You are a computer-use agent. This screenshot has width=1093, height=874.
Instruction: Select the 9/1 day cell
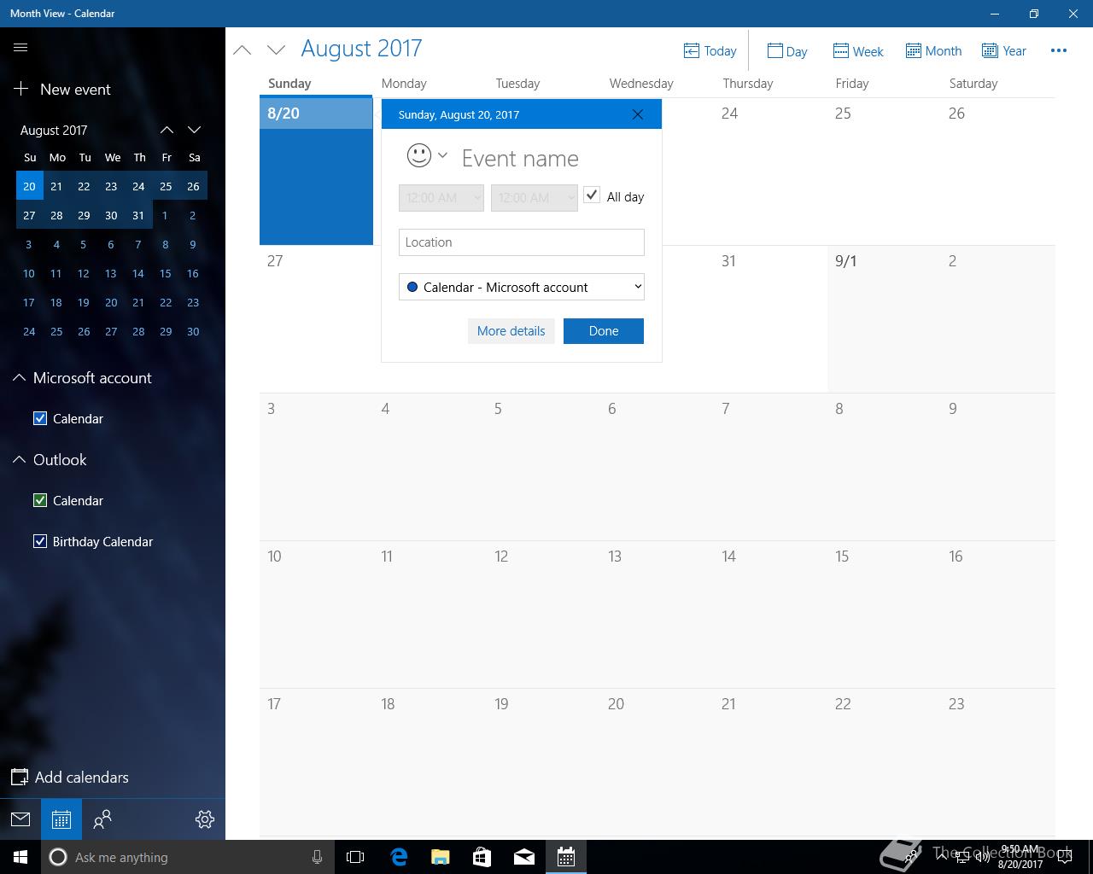pyautogui.click(x=884, y=319)
